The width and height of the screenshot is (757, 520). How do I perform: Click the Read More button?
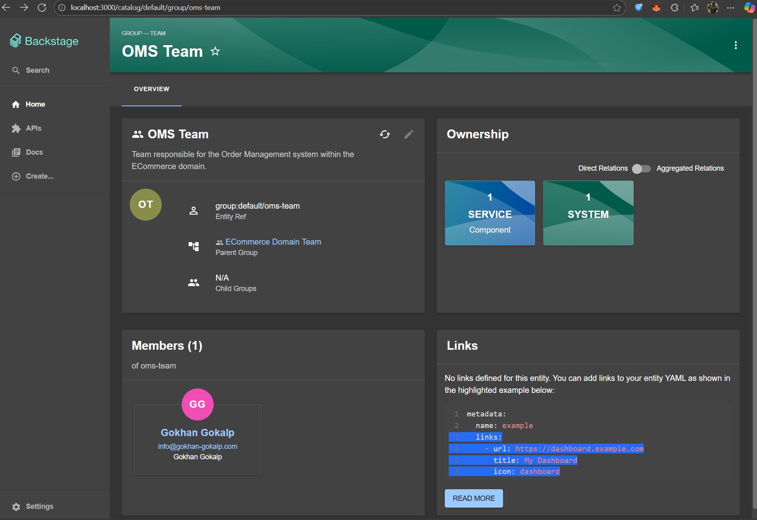click(474, 498)
